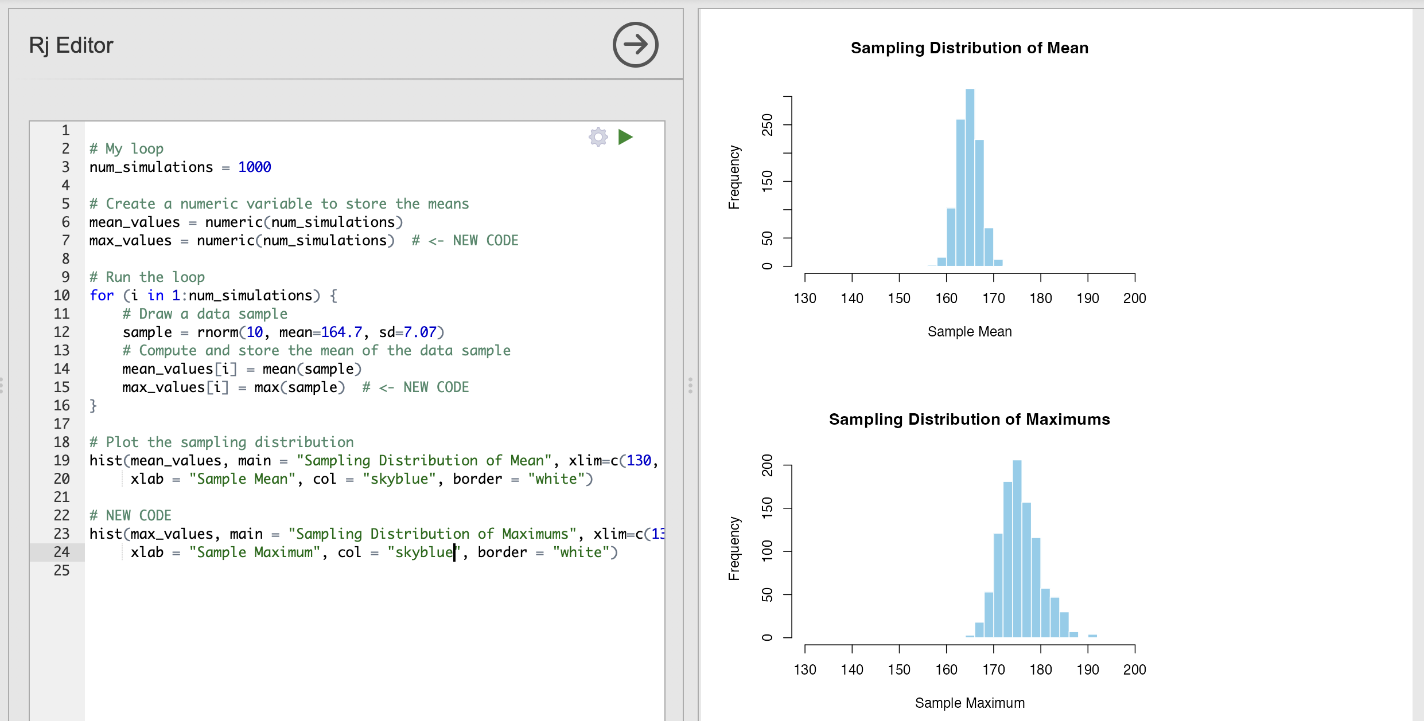Click the comment '# Draw a data sample'

[205, 314]
